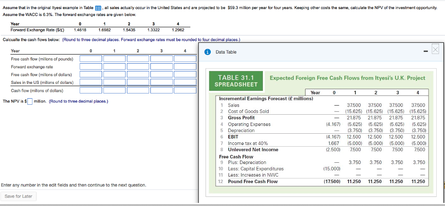This screenshot has width=445, height=206.
Task: Click Year 4 forward exchange rate input
Action: point(185,67)
